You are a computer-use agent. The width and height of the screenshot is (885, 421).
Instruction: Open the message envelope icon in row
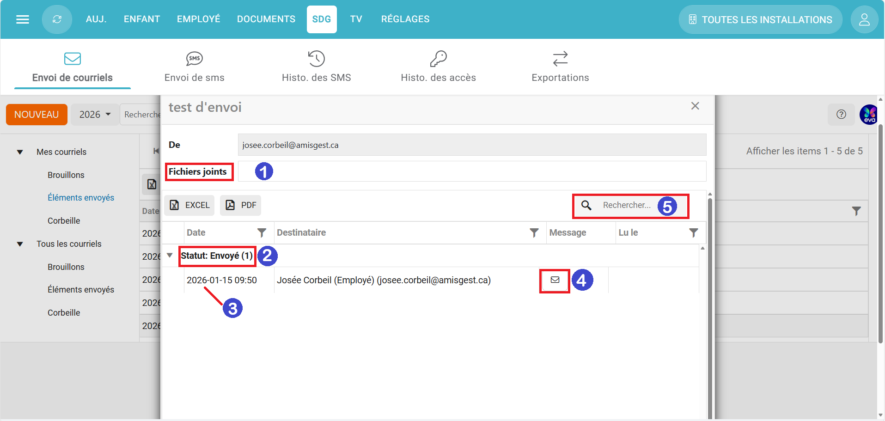555,280
